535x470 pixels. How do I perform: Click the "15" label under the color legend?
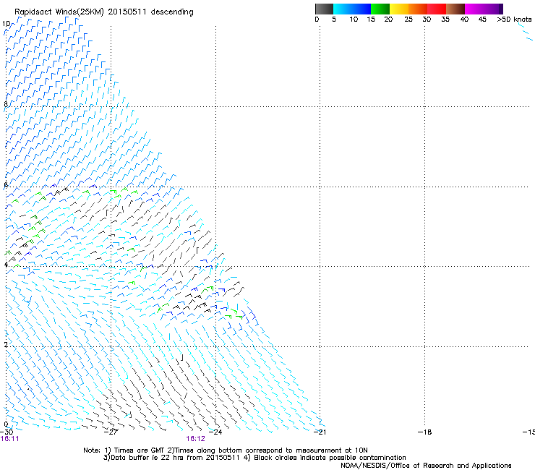[371, 20]
